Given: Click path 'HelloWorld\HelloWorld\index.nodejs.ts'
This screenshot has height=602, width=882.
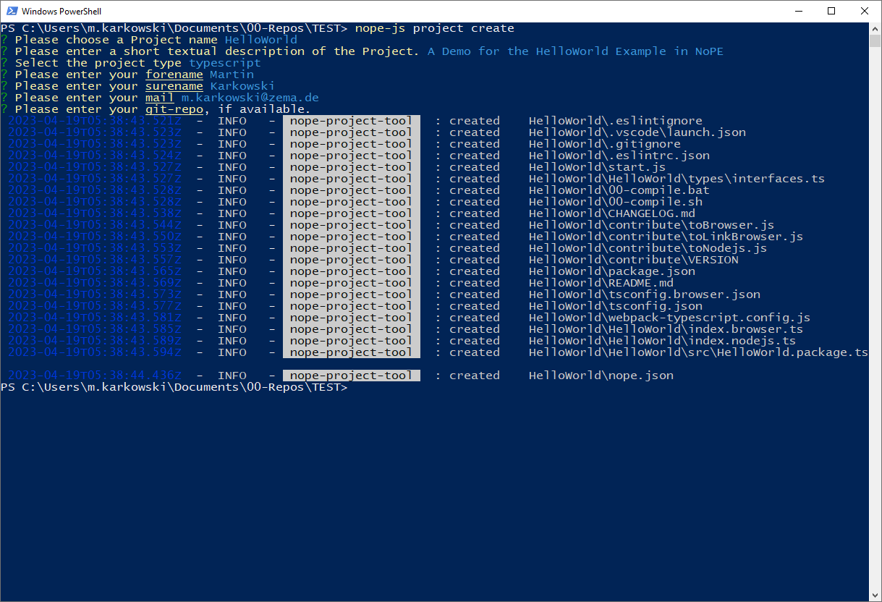Looking at the screenshot, I should pos(663,341).
